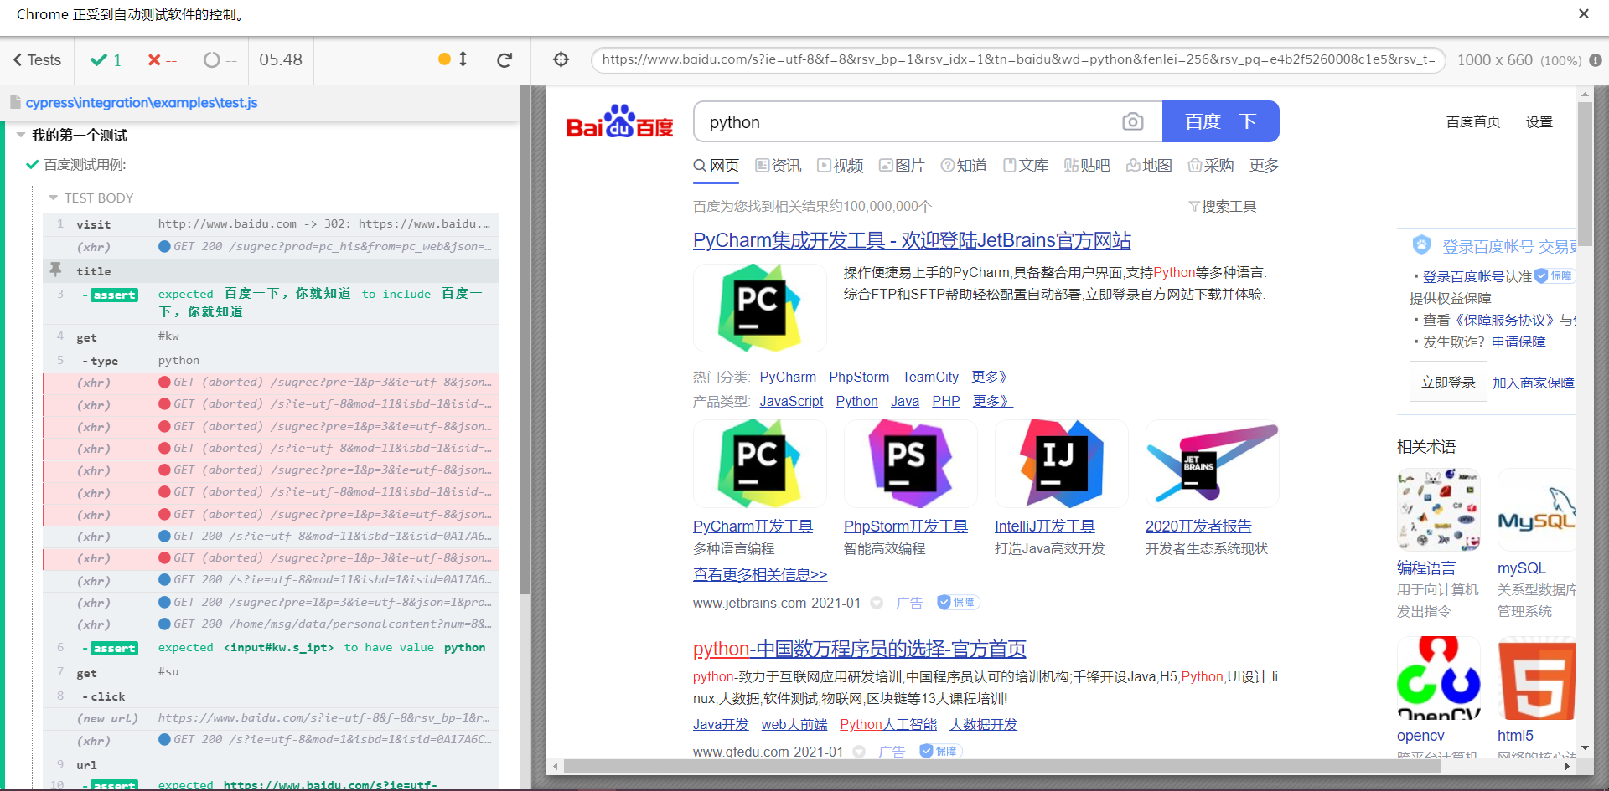Viewport: 1609px width, 791px height.
Task: Open the viewport info icon next to 1000 x 660
Action: (1596, 60)
